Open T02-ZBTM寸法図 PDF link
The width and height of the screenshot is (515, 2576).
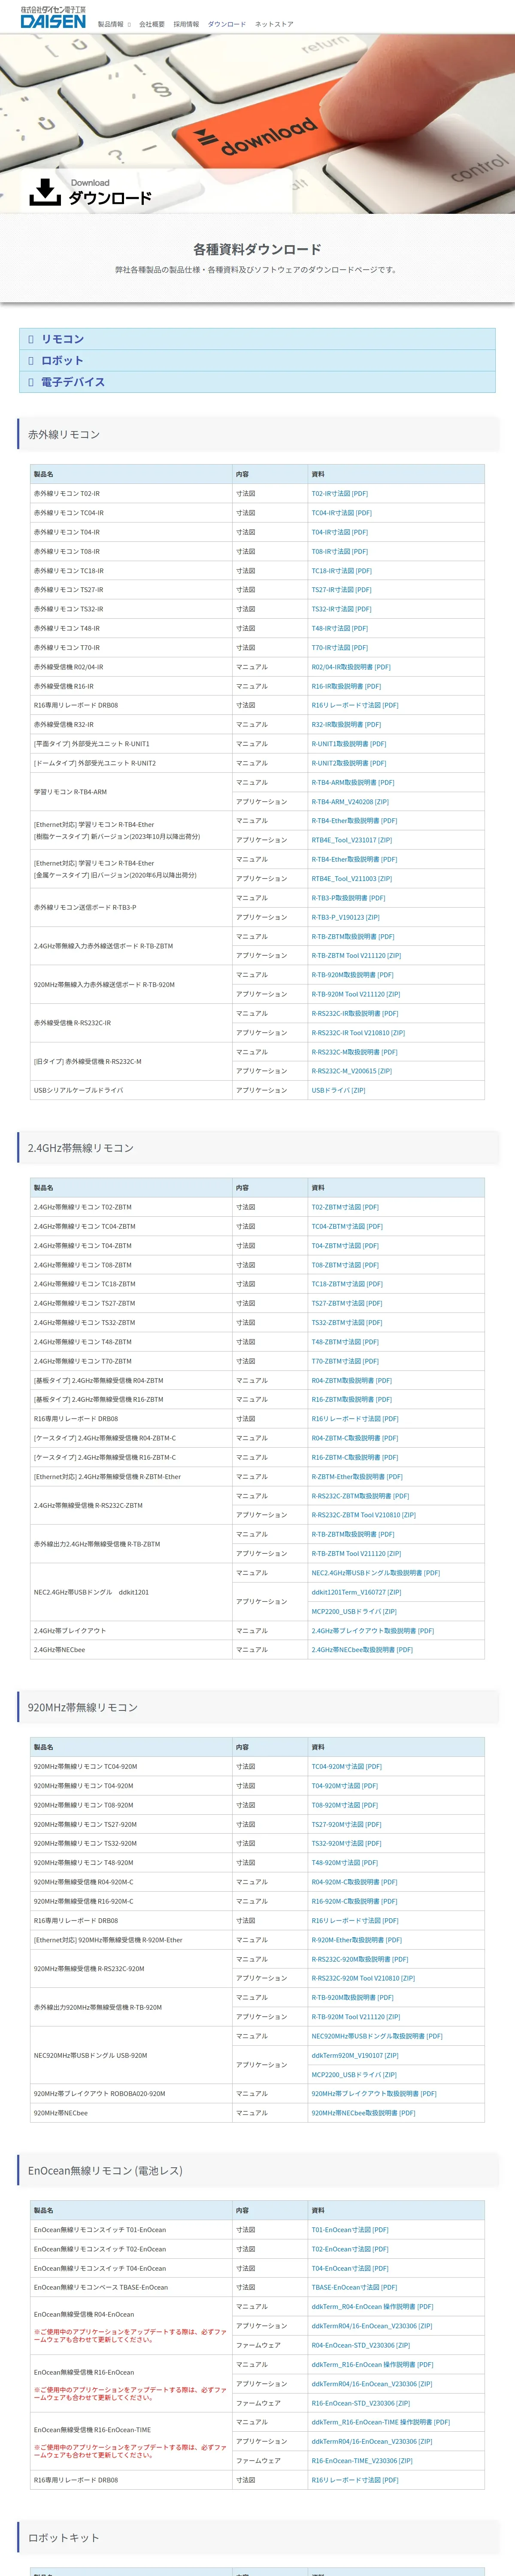[345, 1207]
